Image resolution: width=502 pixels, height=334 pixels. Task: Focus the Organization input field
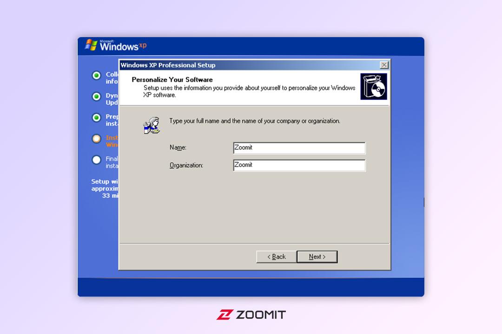(299, 165)
